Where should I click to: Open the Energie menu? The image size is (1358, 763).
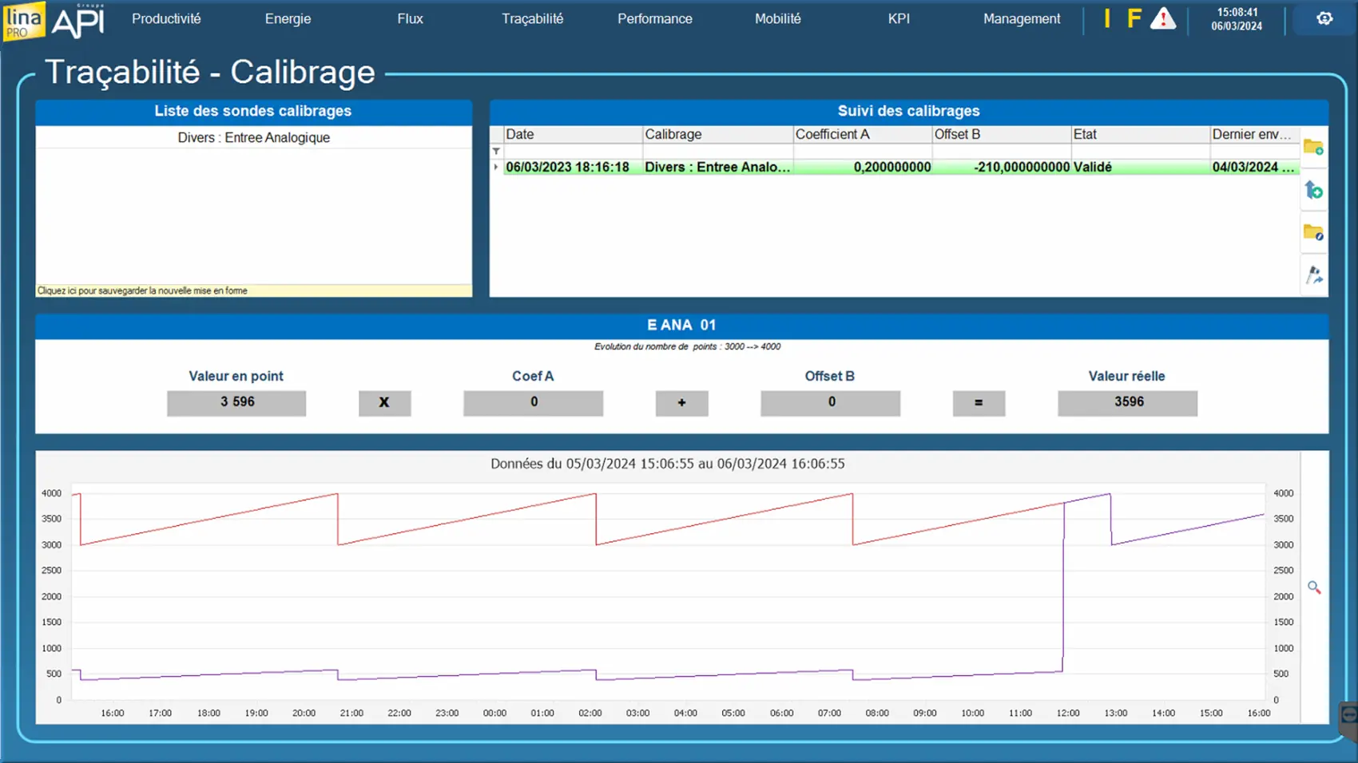288,18
